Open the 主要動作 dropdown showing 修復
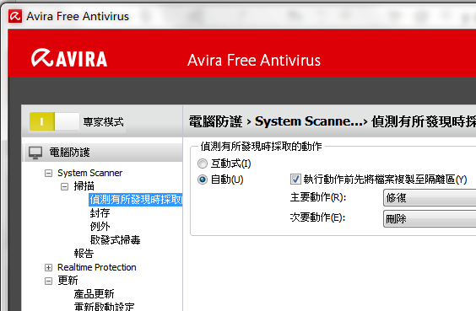Image resolution: width=476 pixels, height=311 pixels. (430, 198)
